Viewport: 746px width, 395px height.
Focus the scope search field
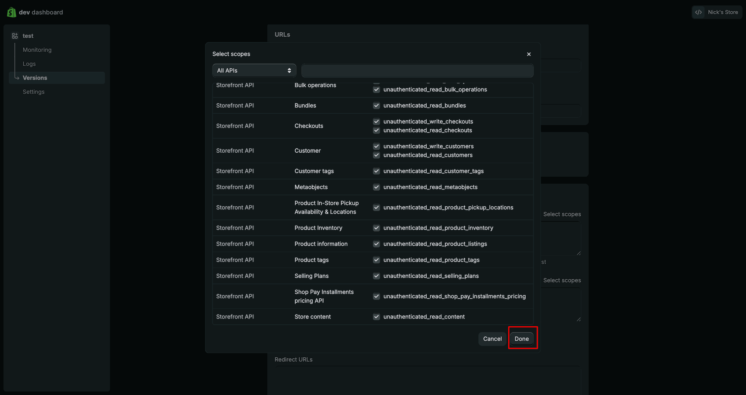[417, 71]
